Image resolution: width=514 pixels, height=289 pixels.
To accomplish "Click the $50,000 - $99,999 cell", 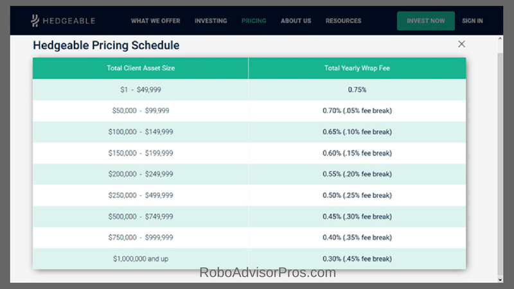I will (x=141, y=110).
